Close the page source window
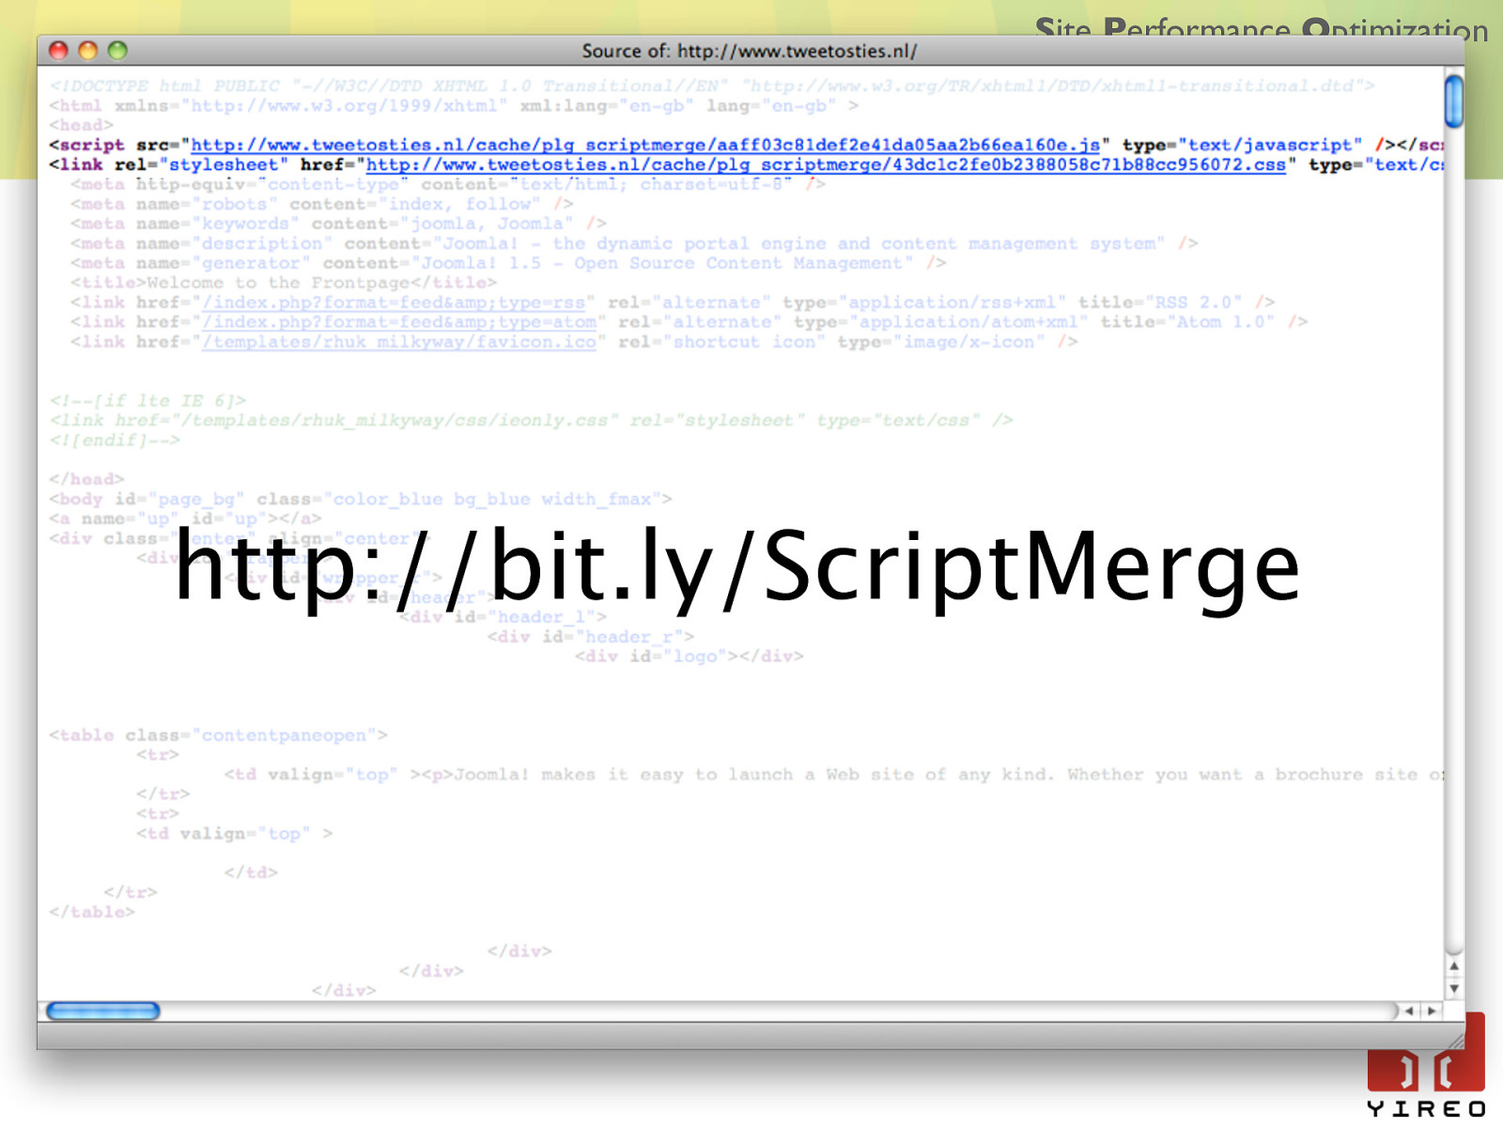The image size is (1503, 1127). pos(58,51)
